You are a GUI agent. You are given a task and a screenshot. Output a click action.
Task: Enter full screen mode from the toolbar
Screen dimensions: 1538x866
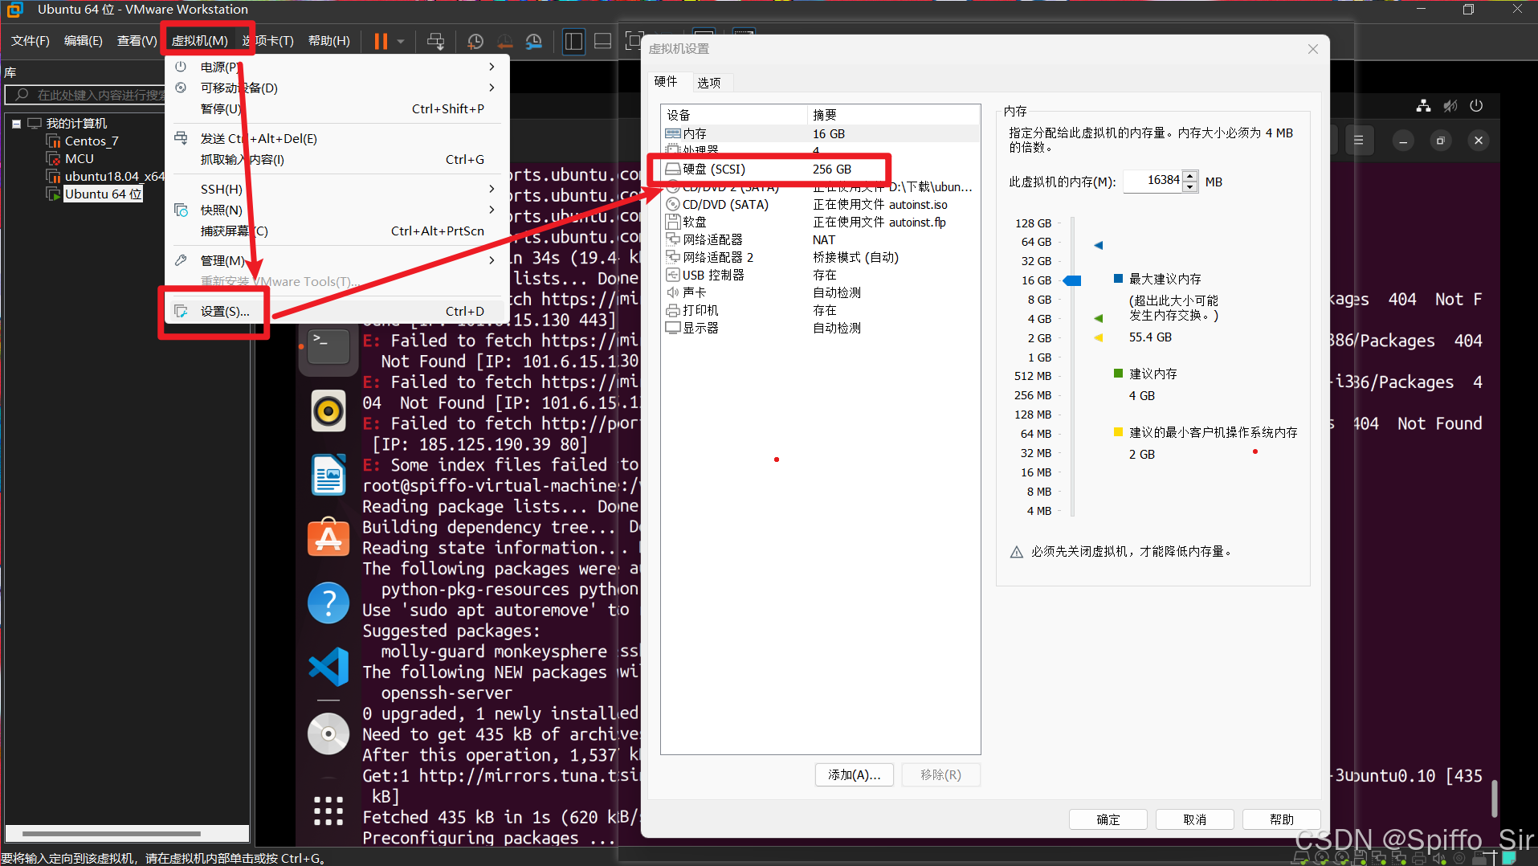[634, 41]
